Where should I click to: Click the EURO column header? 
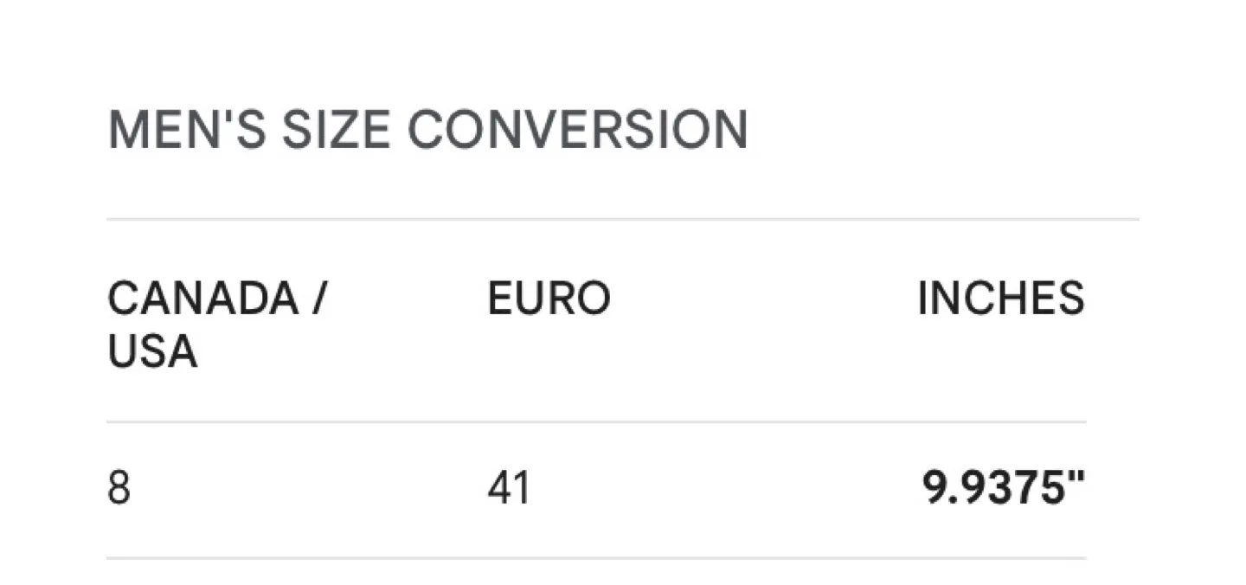click(x=549, y=299)
